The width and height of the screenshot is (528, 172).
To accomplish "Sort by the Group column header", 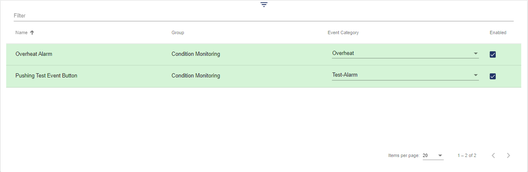I will click(x=178, y=32).
